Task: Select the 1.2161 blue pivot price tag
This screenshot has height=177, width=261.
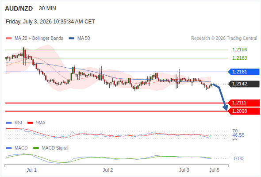Action: coord(244,72)
